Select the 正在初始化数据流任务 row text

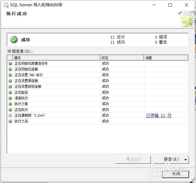(31, 64)
